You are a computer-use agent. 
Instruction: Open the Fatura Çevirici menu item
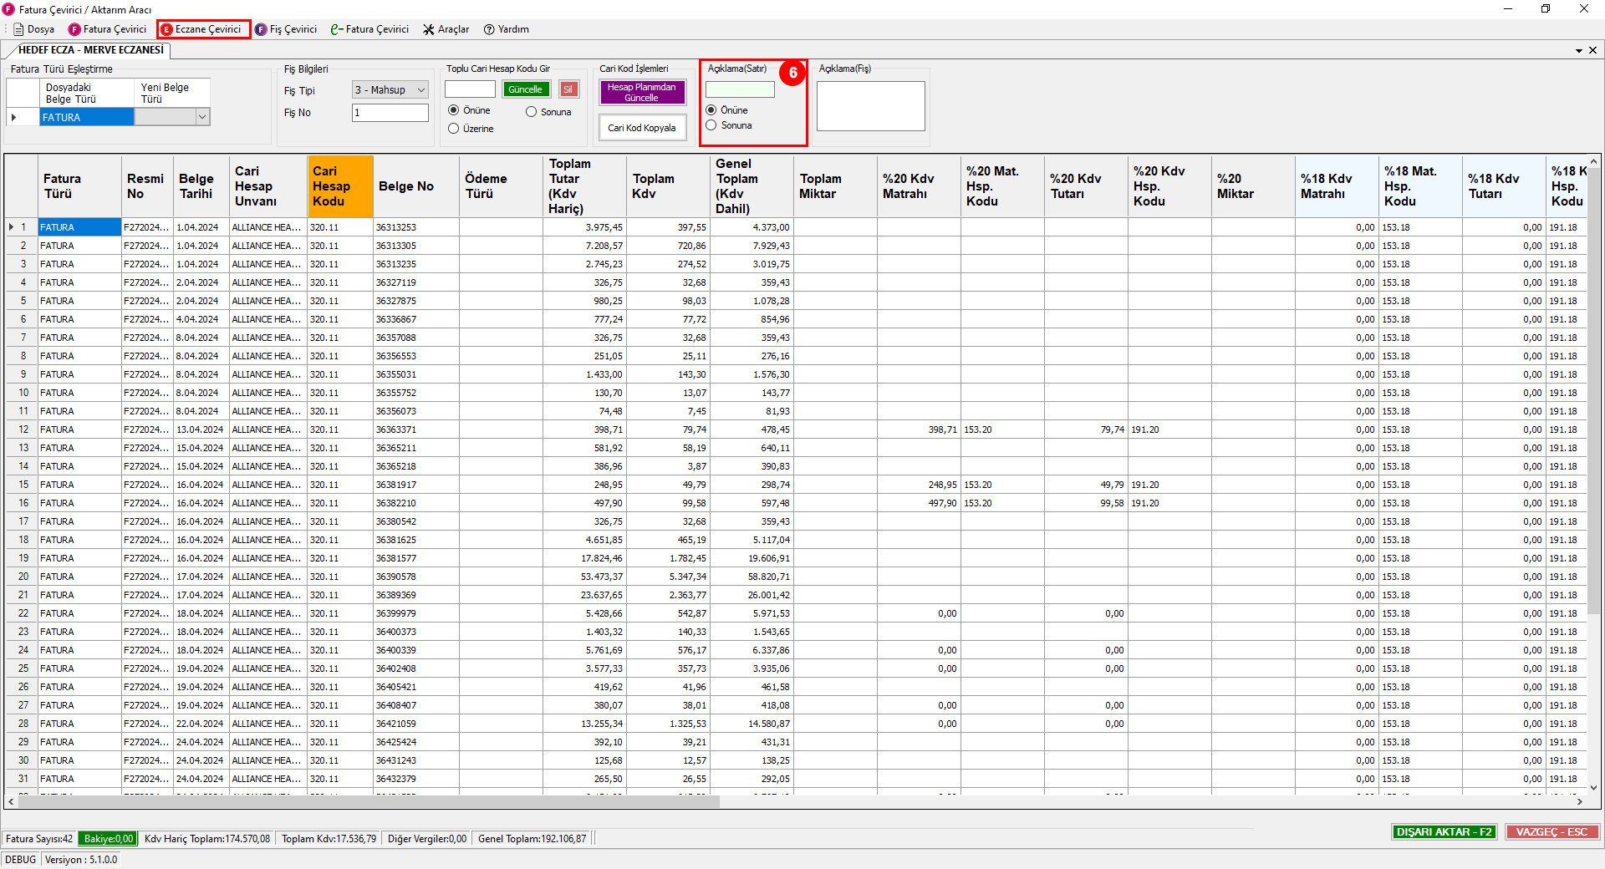pyautogui.click(x=108, y=29)
